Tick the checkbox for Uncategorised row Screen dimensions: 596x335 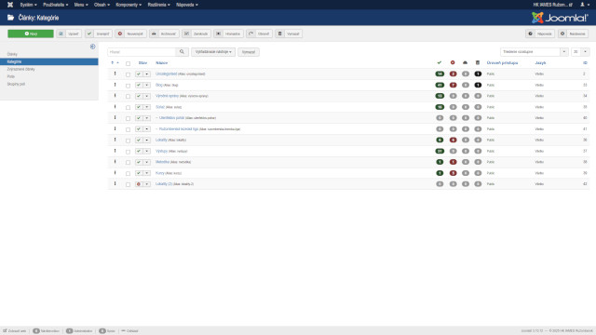[129, 74]
